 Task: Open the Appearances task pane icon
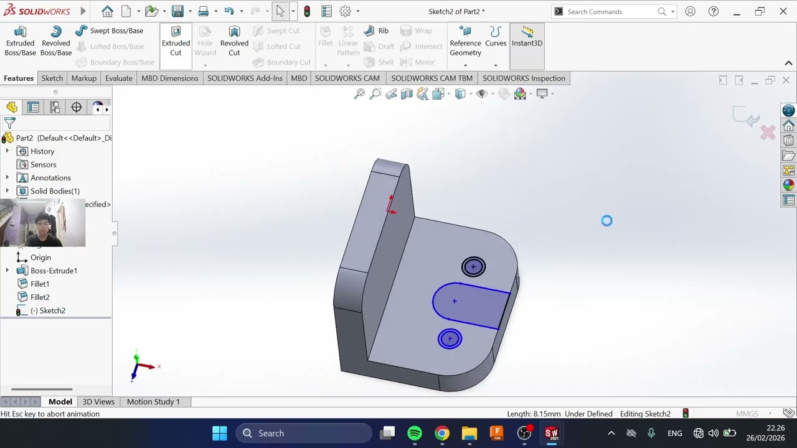click(789, 185)
